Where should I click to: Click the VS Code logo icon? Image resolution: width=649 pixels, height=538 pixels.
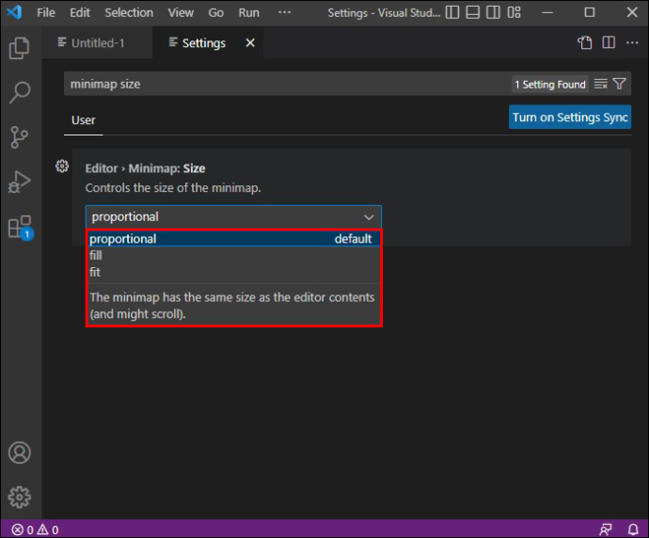click(14, 12)
